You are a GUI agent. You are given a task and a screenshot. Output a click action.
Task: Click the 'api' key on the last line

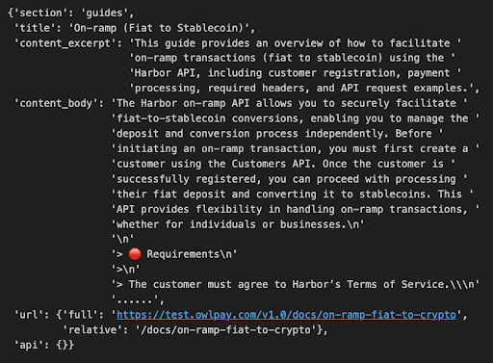[x=29, y=345]
